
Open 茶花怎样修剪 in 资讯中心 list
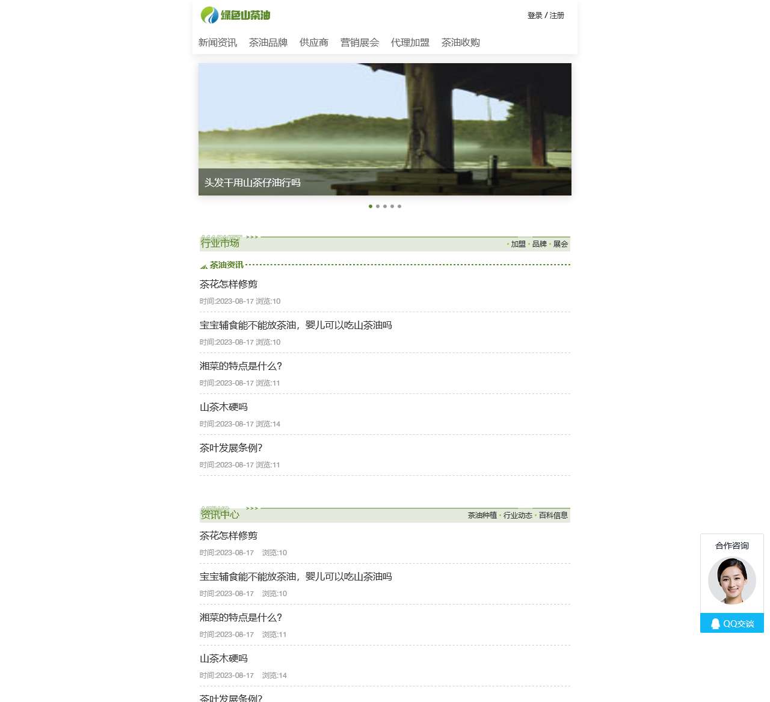coord(229,536)
